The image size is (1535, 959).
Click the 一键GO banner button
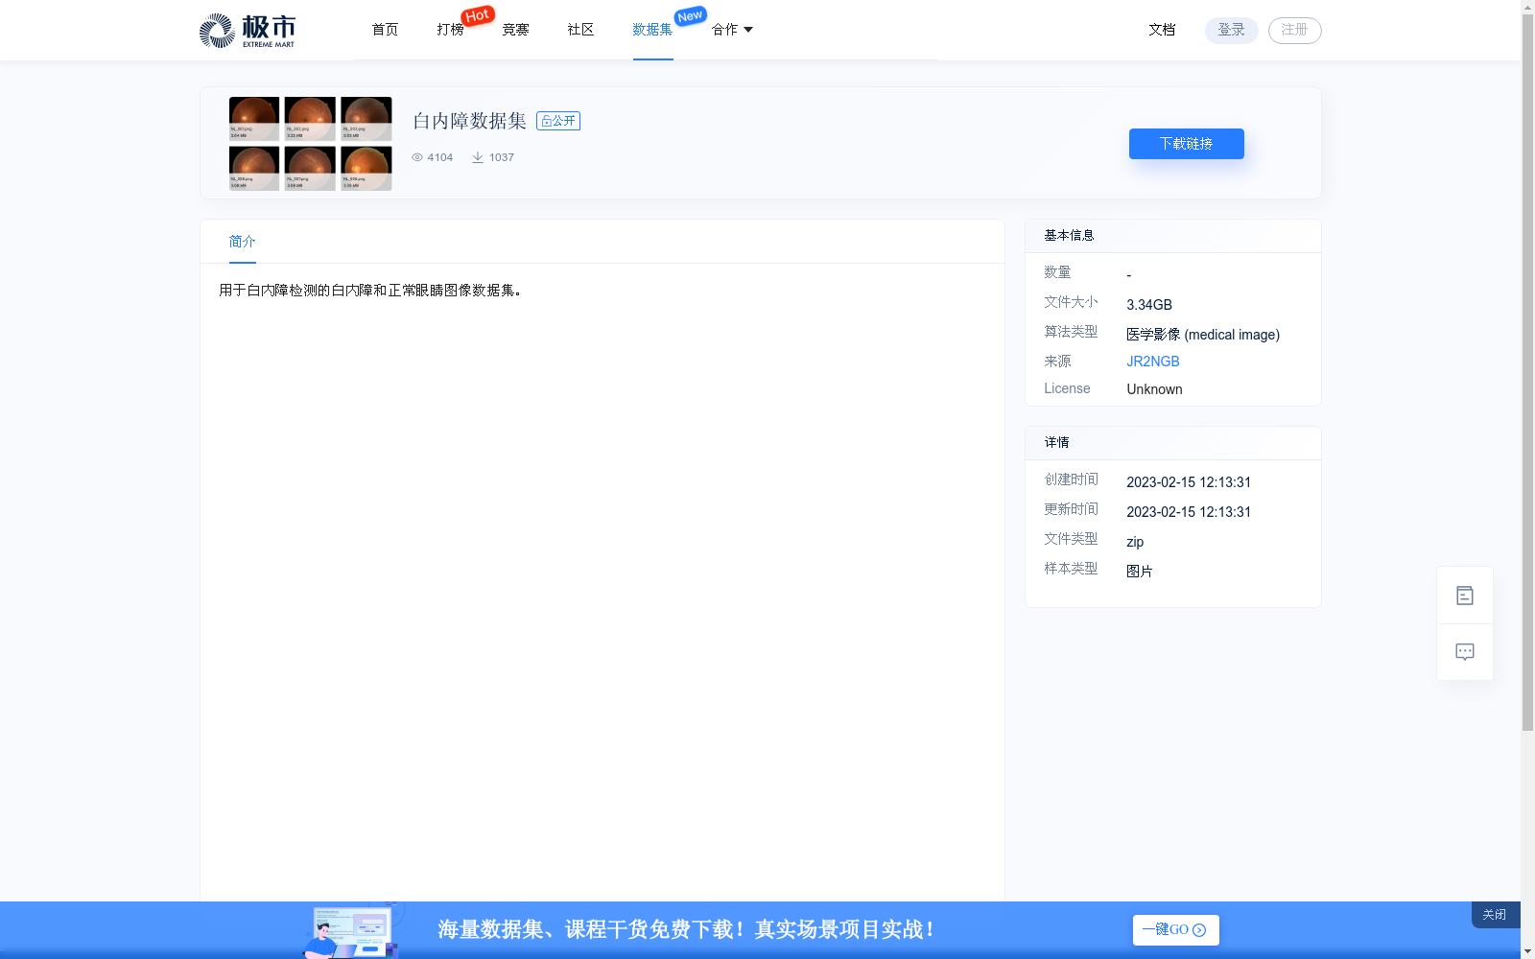(x=1175, y=930)
